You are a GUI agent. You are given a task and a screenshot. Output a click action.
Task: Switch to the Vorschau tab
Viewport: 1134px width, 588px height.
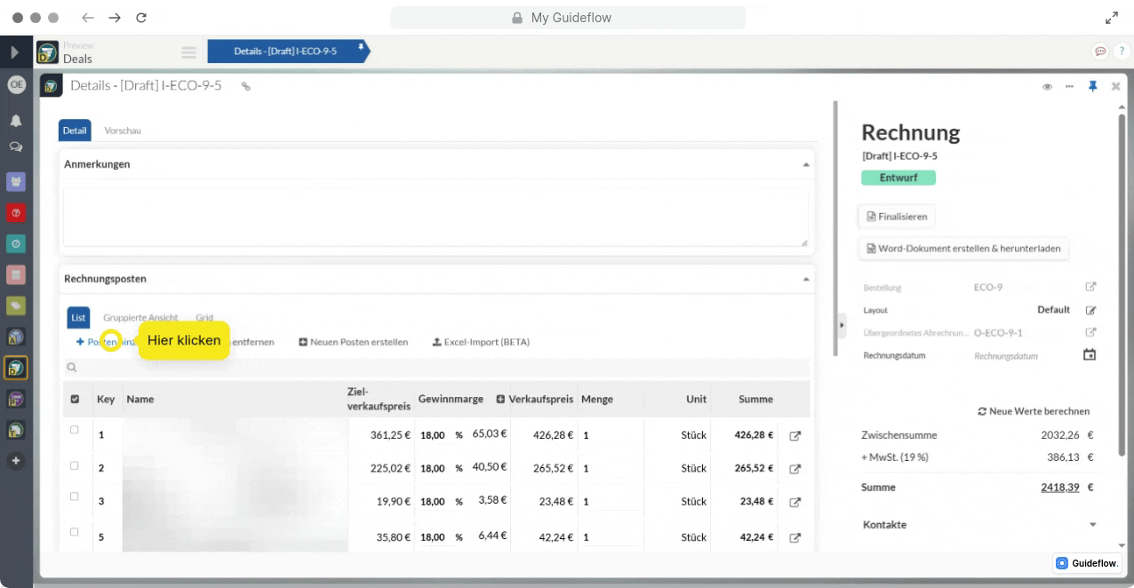pos(123,131)
